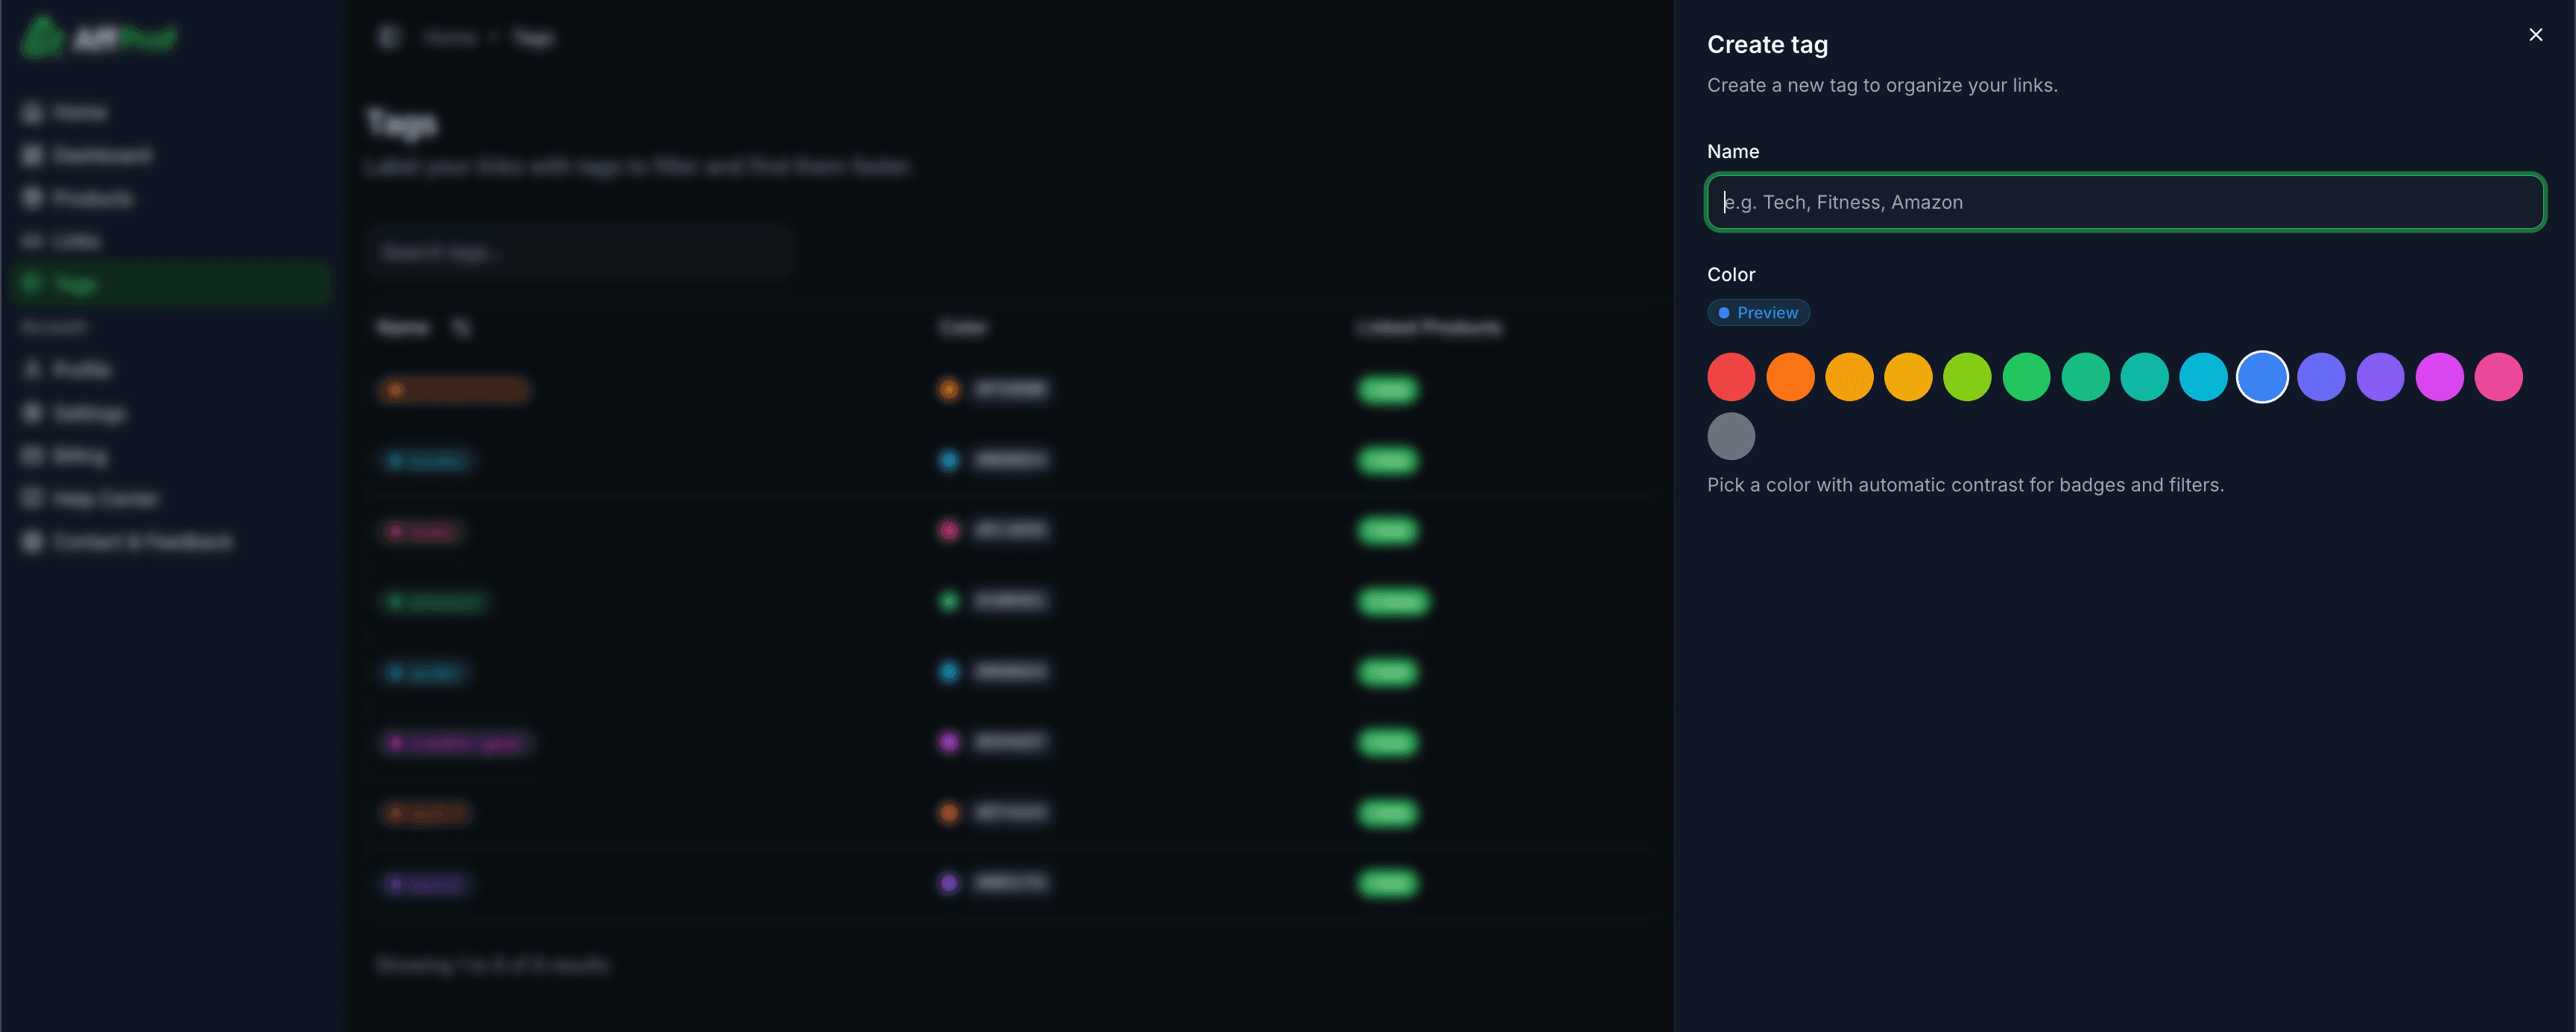Screen dimensions: 2576x1032
Task: Click the tag Name input field
Action: point(2125,202)
